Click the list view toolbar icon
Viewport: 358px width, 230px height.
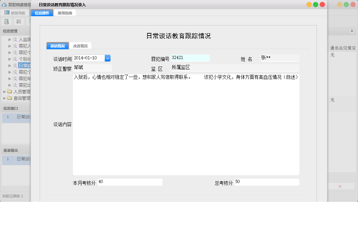pyautogui.click(x=19, y=22)
